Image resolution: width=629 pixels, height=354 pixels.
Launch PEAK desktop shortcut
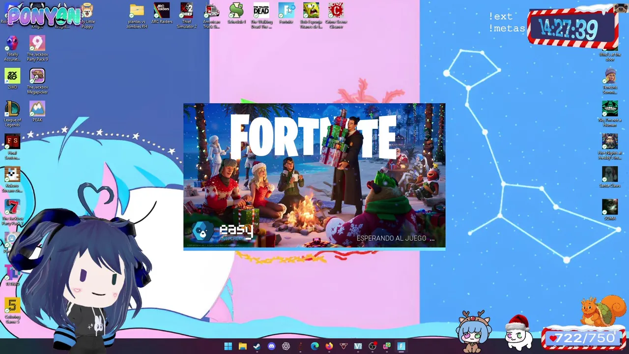point(37,112)
